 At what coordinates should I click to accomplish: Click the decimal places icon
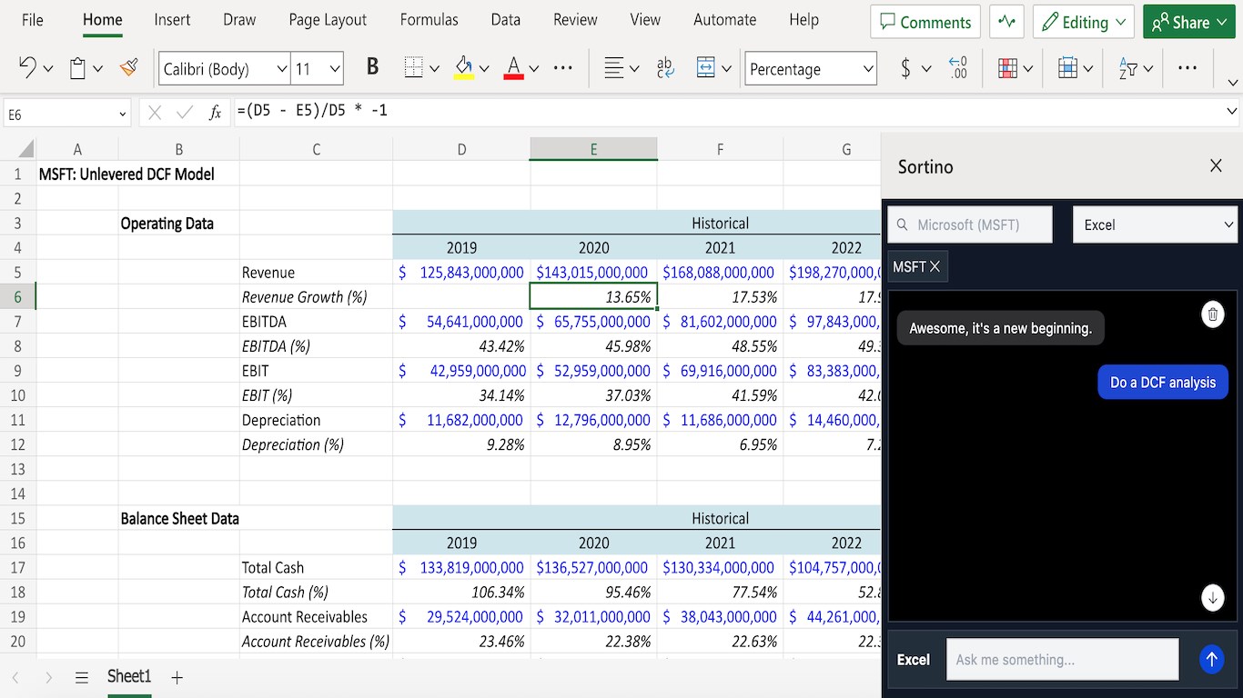957,68
